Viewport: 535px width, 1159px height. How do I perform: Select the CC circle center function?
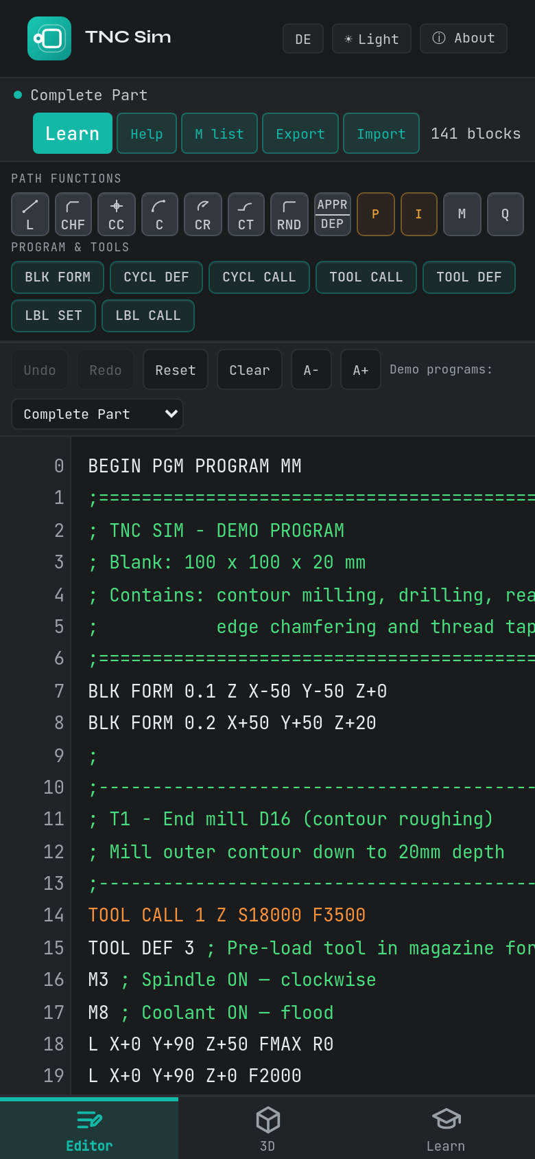click(x=117, y=214)
